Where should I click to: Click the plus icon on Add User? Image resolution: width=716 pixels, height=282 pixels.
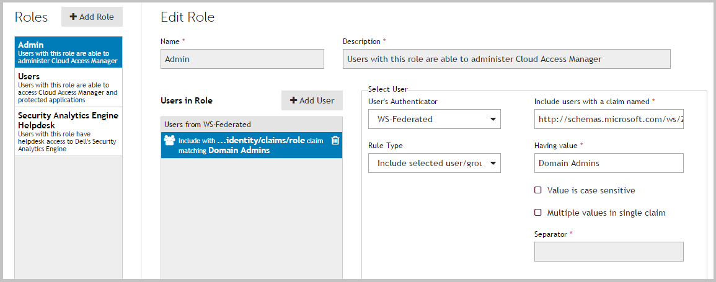point(294,100)
